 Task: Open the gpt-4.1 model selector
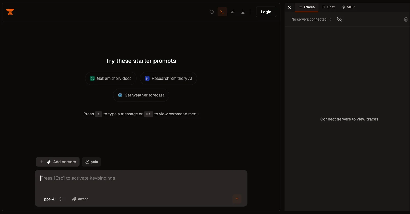[53, 199]
